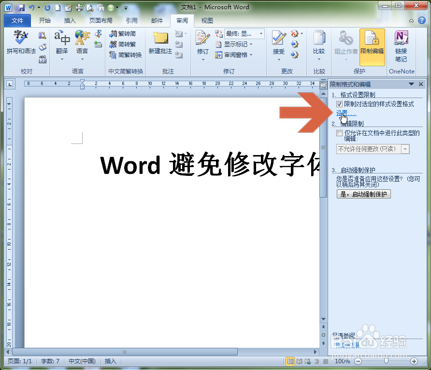Click Yes, Start Enforcing Protection button

[x=364, y=194]
